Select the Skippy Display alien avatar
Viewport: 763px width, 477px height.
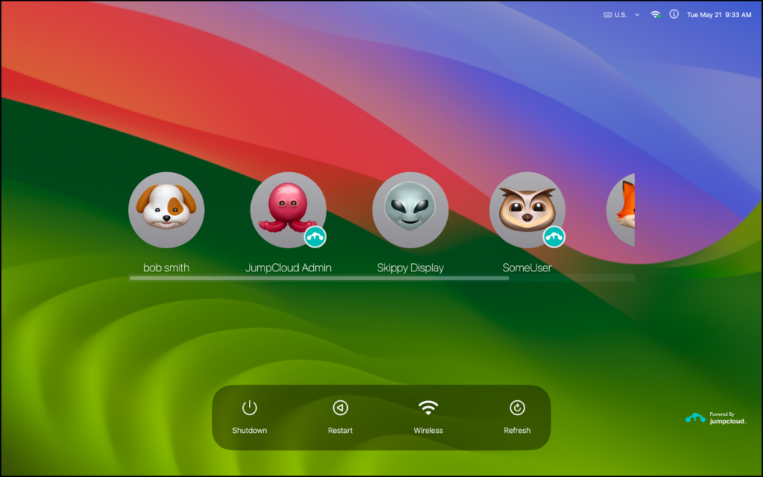(410, 209)
